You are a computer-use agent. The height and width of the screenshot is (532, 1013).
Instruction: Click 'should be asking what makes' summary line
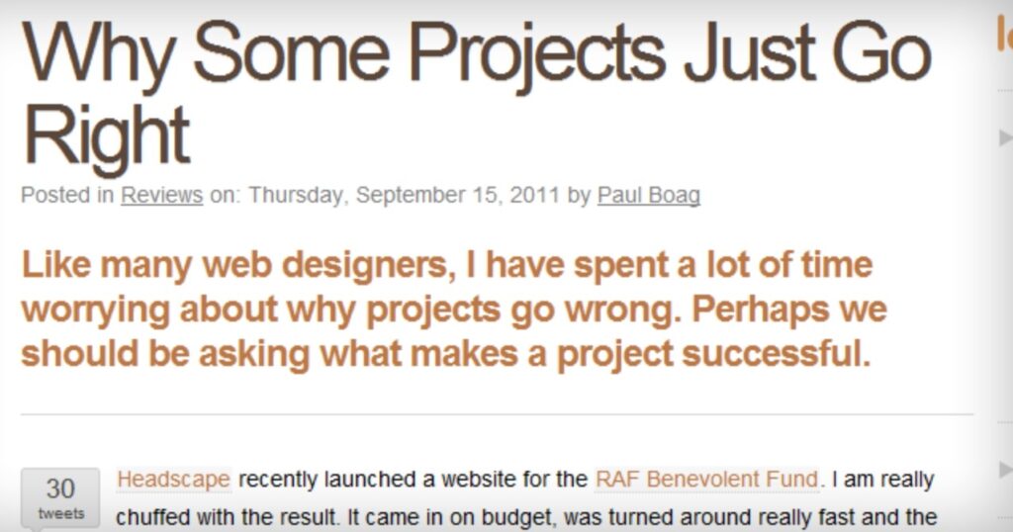tap(446, 354)
